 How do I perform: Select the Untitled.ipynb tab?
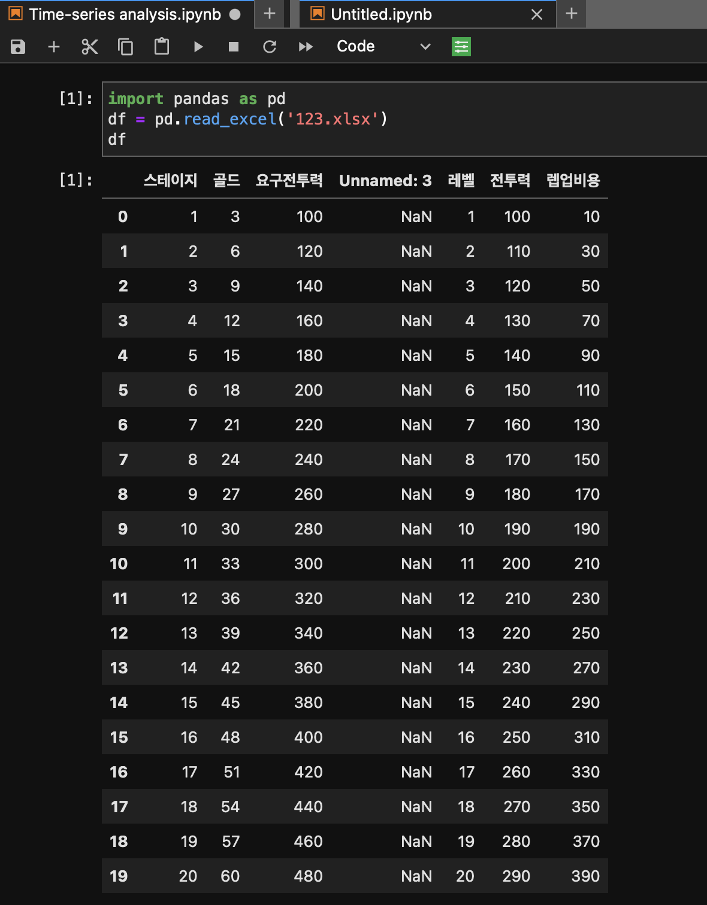click(x=381, y=14)
